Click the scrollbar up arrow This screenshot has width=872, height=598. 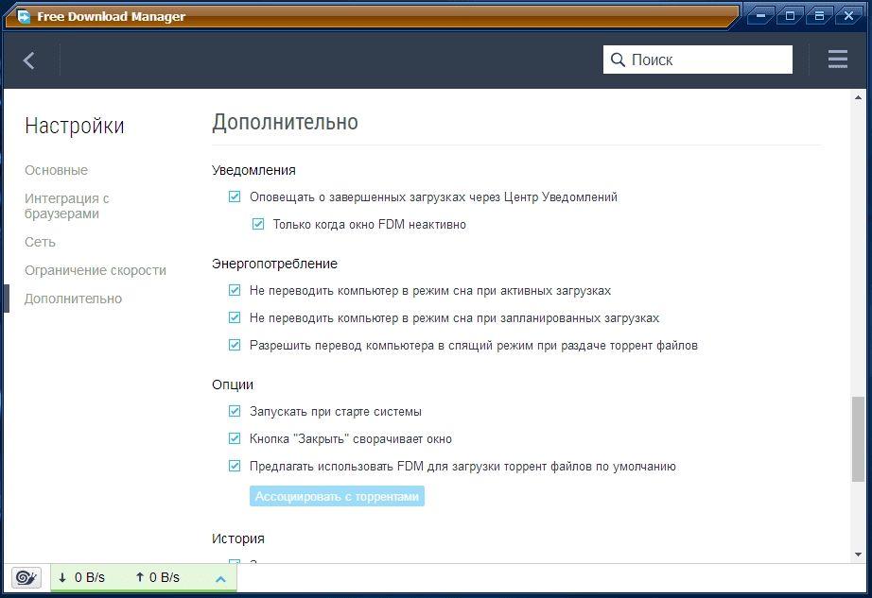pyautogui.click(x=858, y=97)
